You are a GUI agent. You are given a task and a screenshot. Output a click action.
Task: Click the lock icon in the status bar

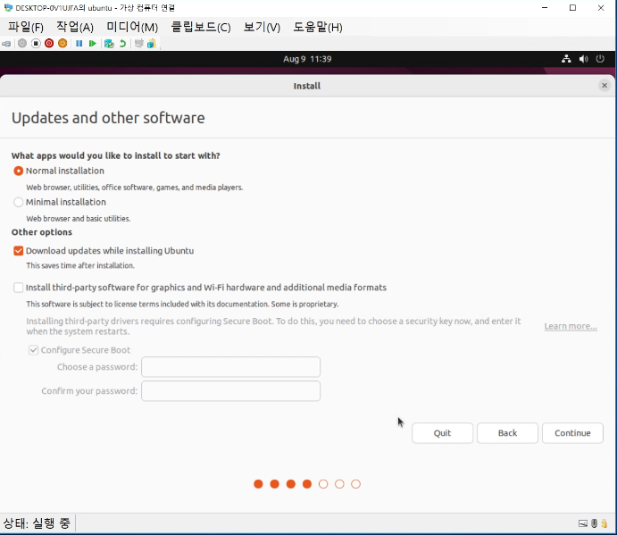pos(604,523)
